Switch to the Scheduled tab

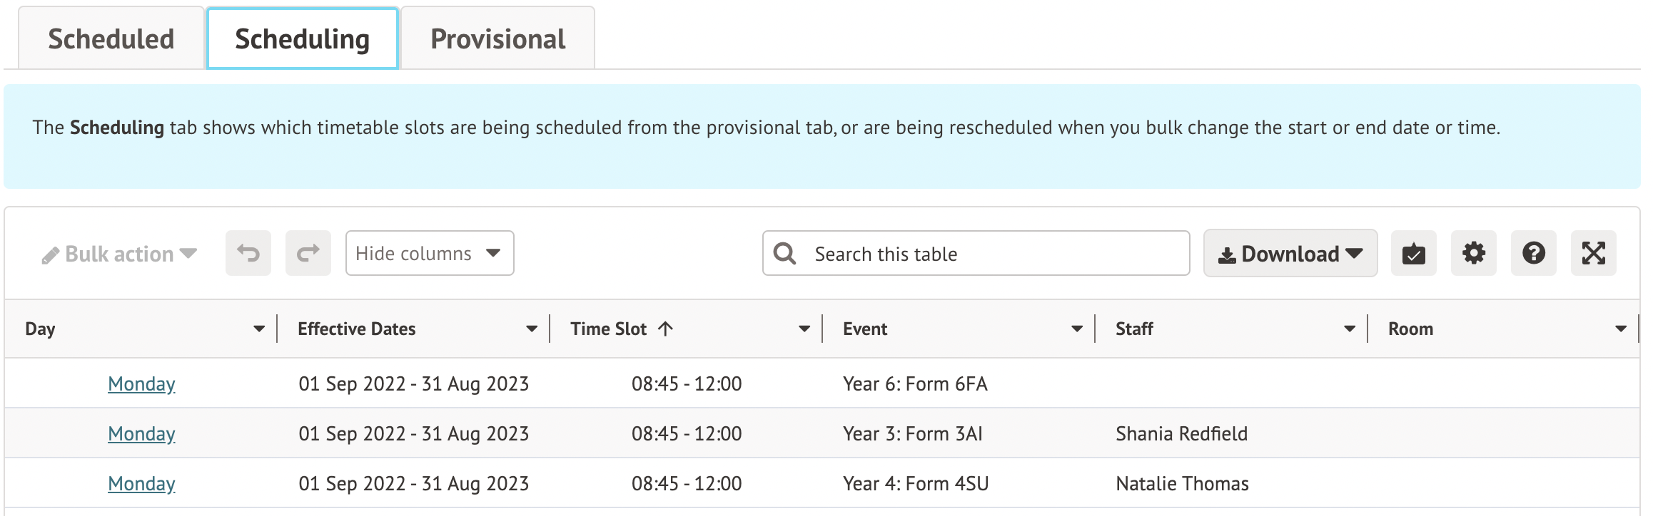click(x=111, y=38)
